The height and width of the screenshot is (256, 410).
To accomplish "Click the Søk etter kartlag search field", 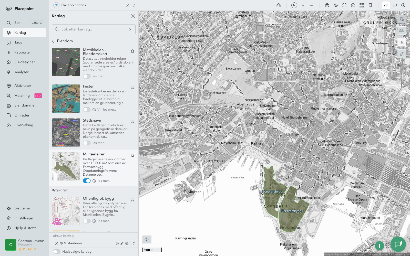I will tap(94, 29).
